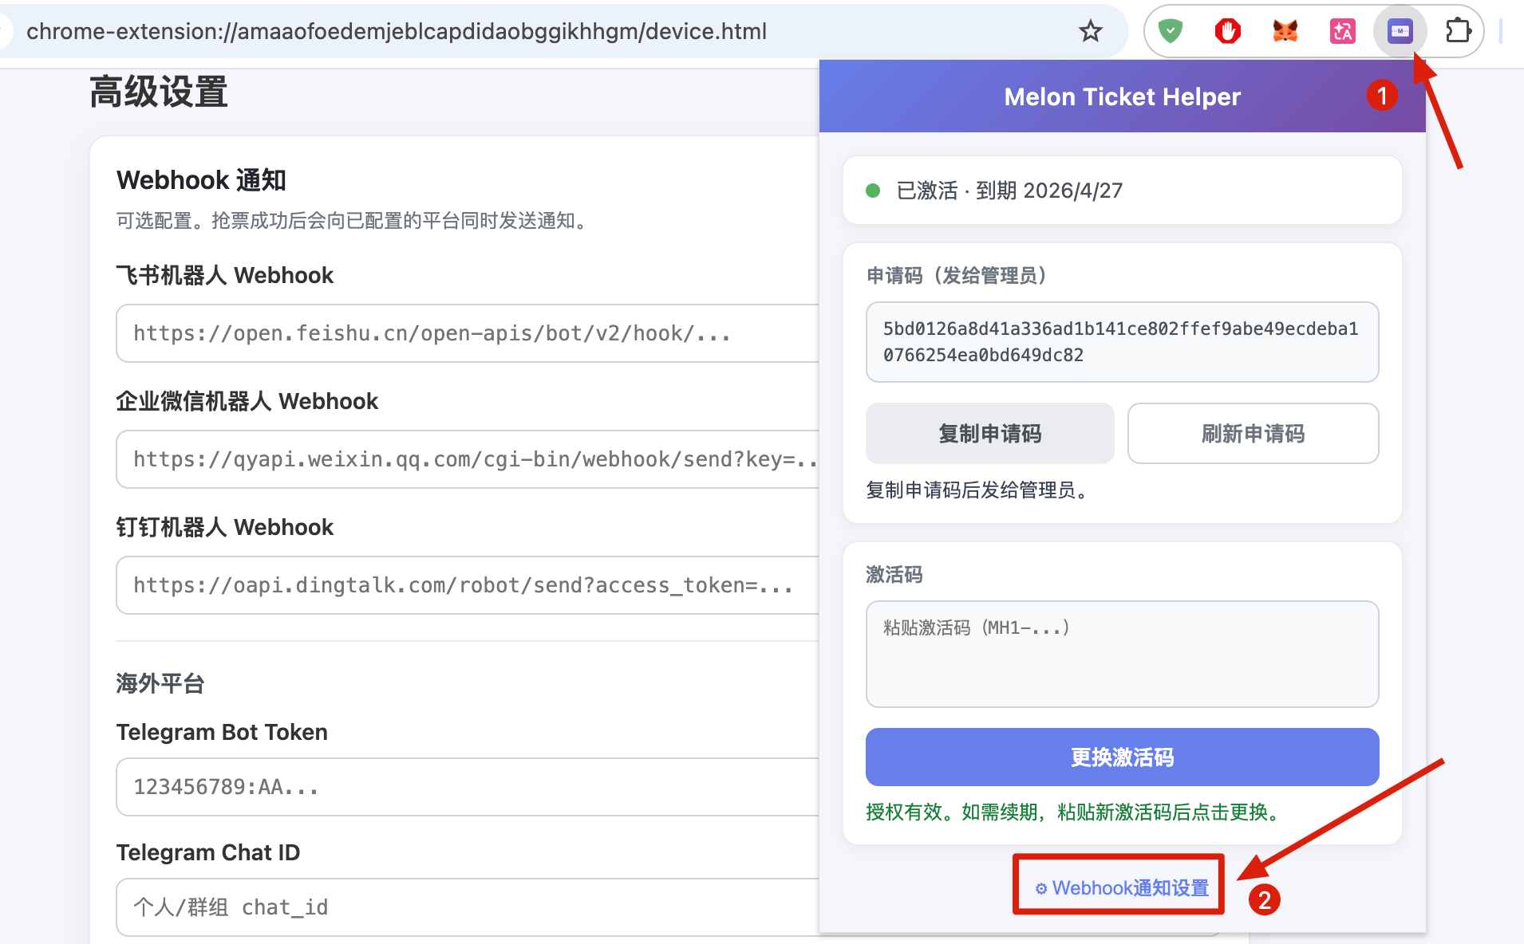Click the 已激活 · 到期 2026/4/27 status
This screenshot has height=944, width=1524.
(1009, 191)
